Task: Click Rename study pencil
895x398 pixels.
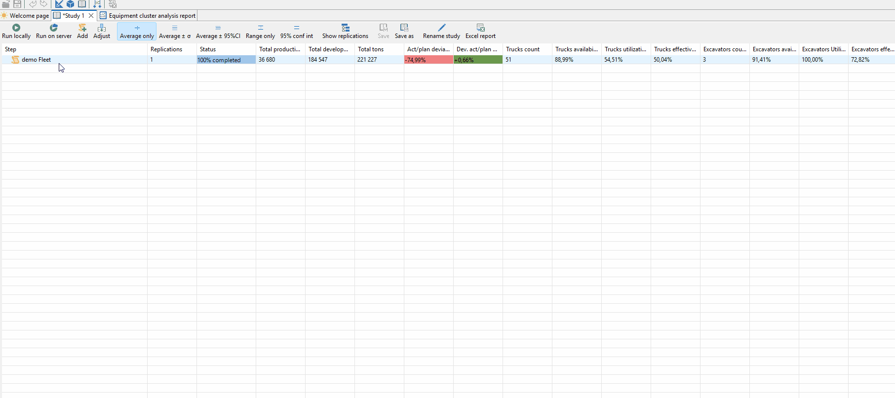Action: tap(441, 32)
